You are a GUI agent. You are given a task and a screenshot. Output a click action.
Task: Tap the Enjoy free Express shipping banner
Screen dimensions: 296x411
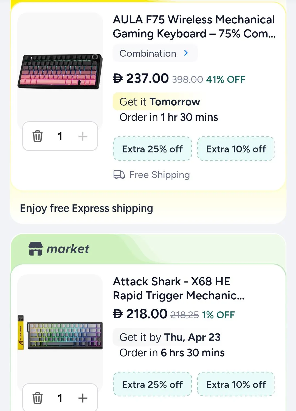click(86, 208)
